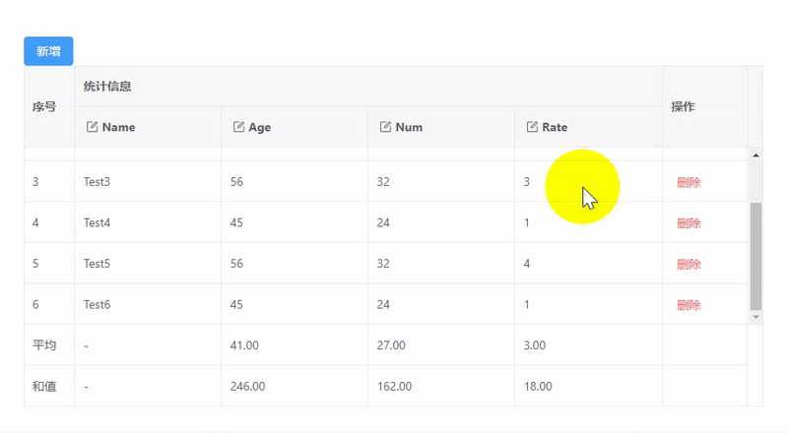The image size is (788, 433).
Task: Remove row Test5 using 删除
Action: click(689, 264)
